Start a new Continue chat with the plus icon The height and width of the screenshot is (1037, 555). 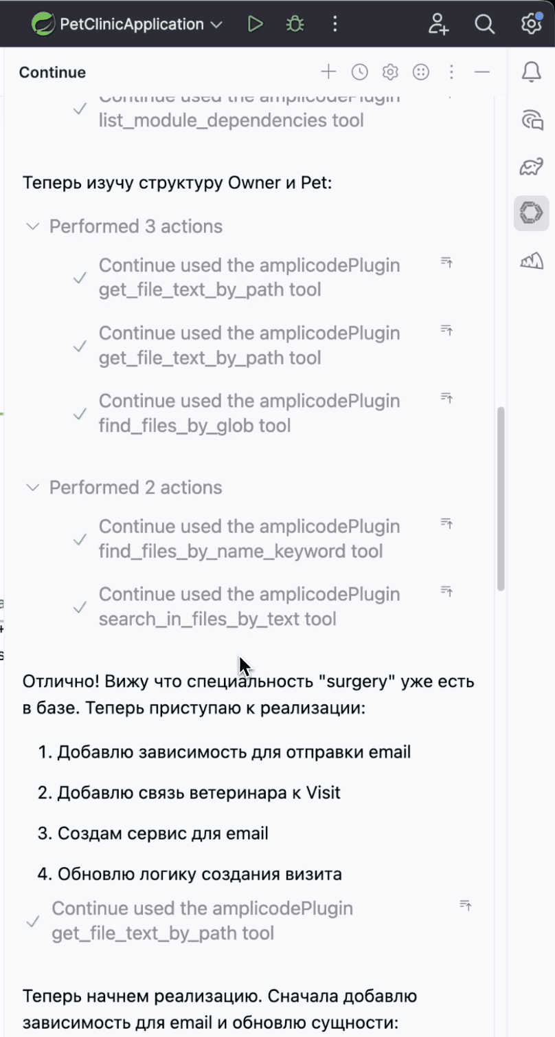click(x=328, y=72)
